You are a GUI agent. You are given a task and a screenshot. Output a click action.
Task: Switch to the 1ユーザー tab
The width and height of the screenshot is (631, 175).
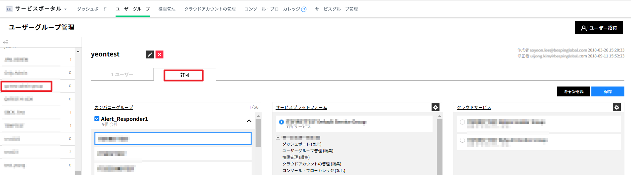click(x=122, y=75)
